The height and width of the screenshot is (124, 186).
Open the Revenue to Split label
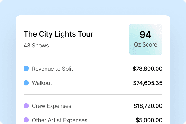pyautogui.click(x=52, y=69)
